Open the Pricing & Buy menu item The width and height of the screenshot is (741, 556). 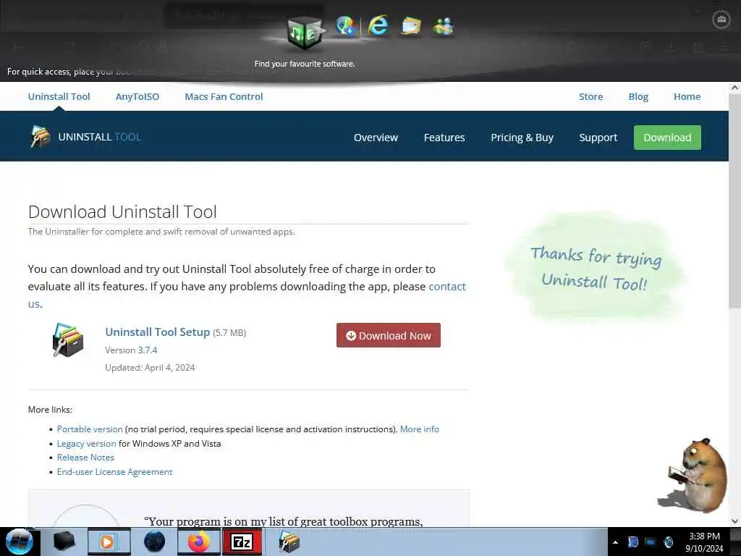[x=522, y=138]
